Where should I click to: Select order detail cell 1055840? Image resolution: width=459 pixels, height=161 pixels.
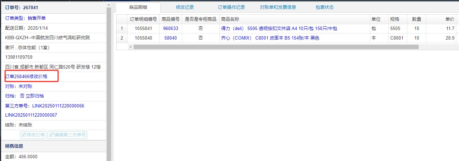click(144, 38)
